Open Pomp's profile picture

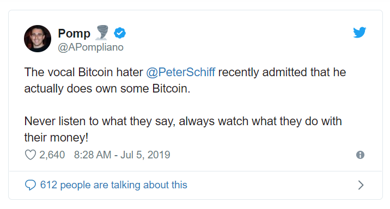(38, 39)
